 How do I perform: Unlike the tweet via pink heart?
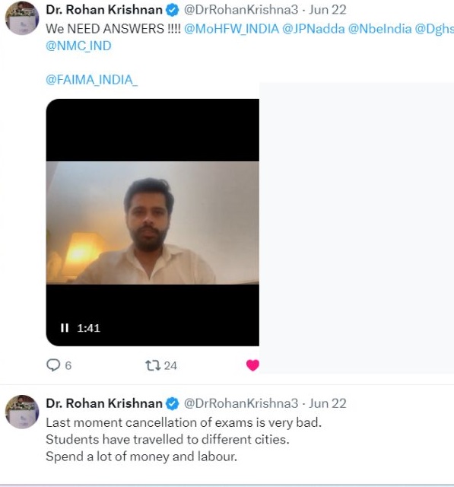point(252,365)
